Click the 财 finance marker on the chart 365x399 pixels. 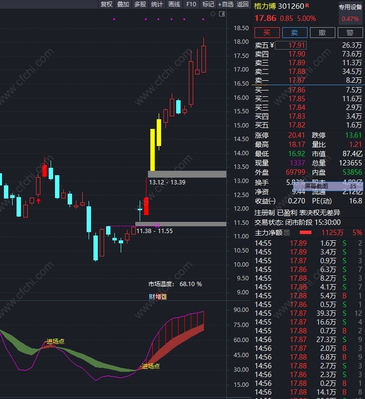tap(152, 297)
